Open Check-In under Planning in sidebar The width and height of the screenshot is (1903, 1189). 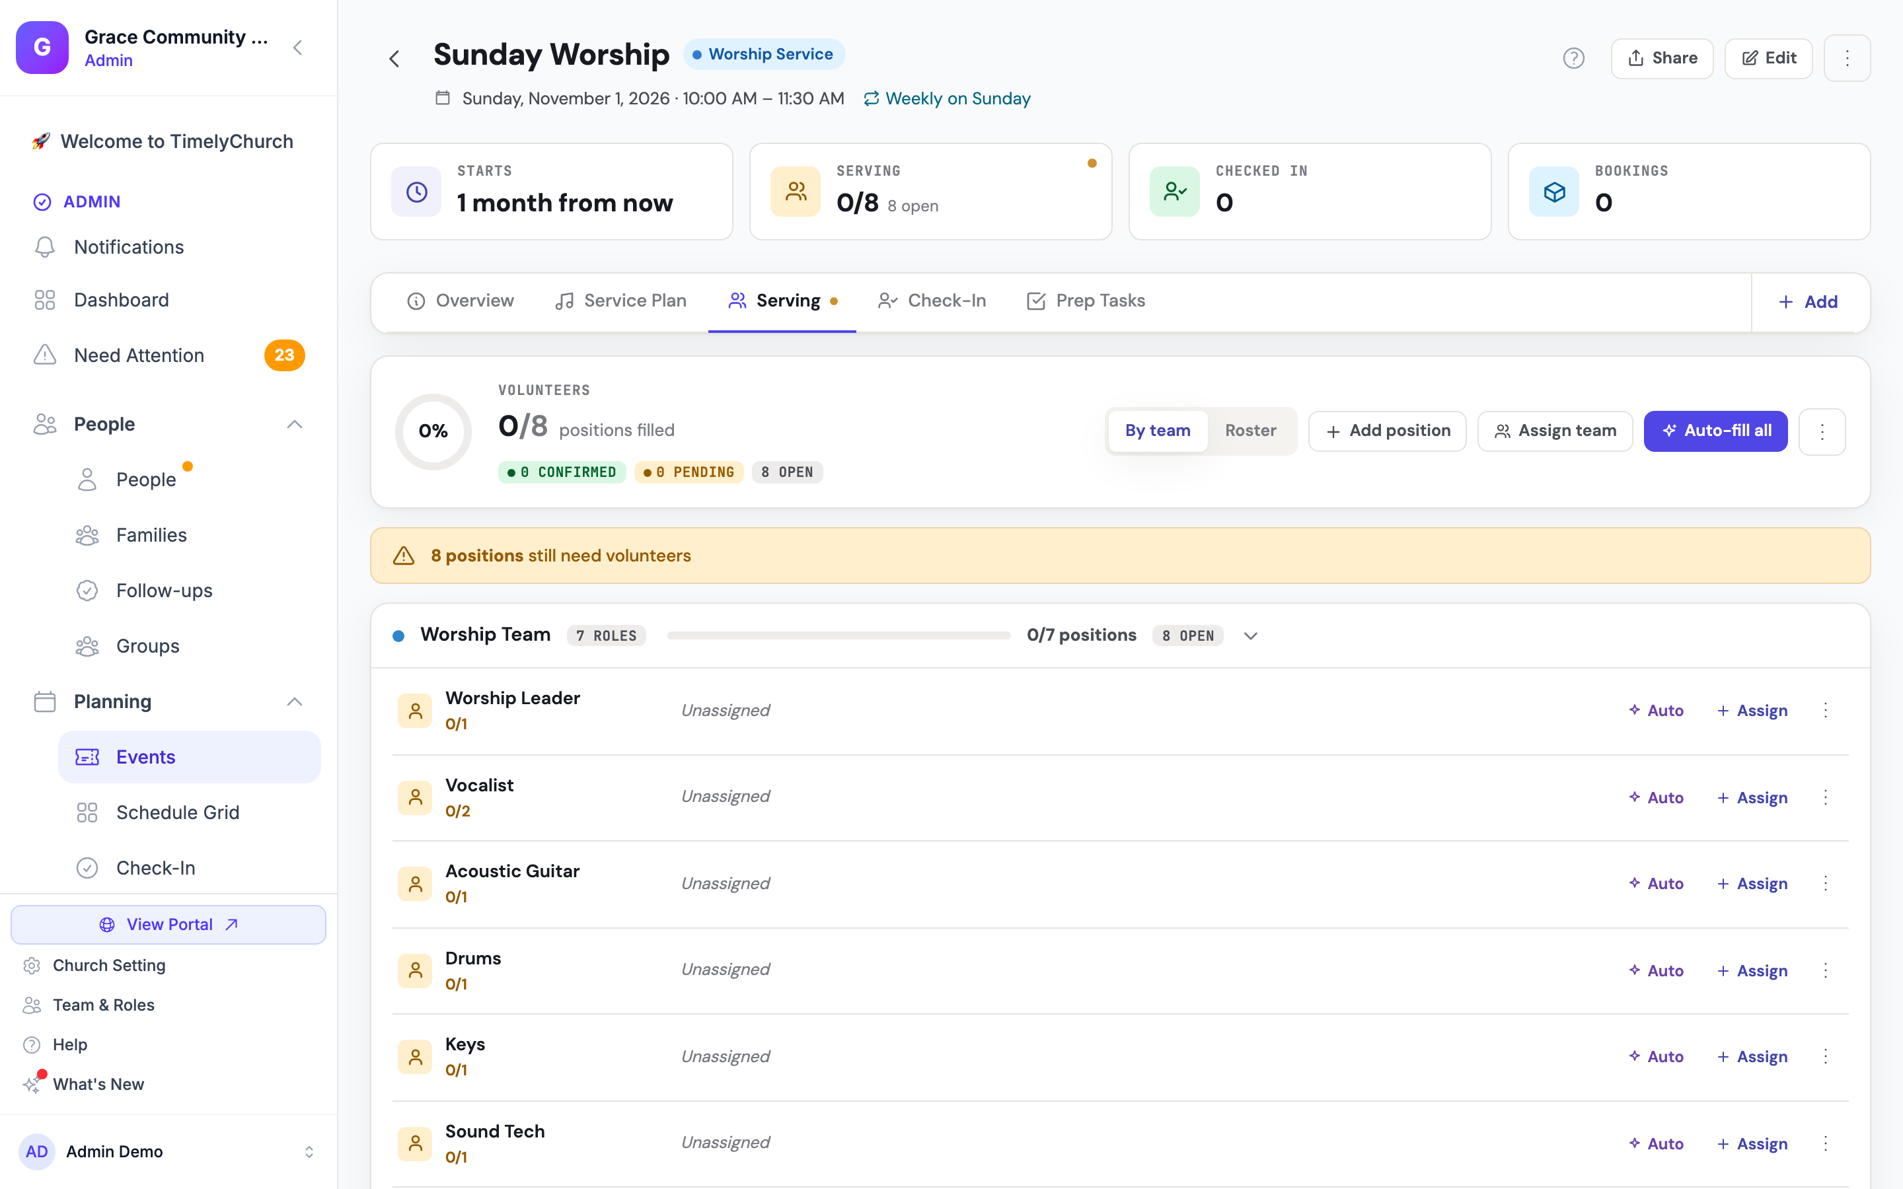[x=189, y=868]
